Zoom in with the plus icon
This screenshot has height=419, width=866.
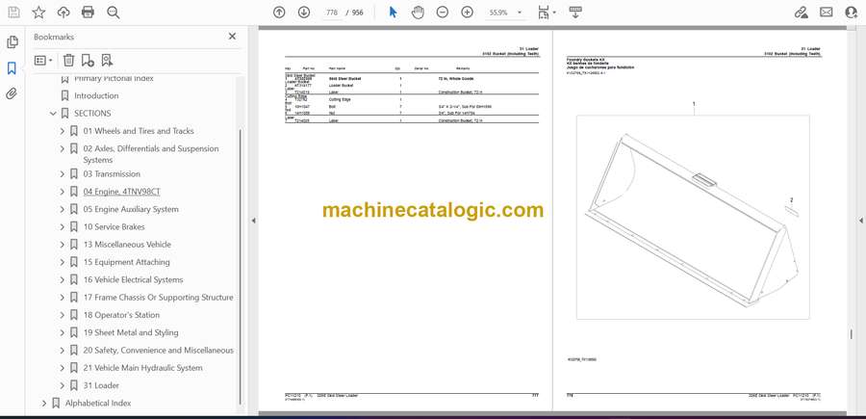tap(468, 13)
